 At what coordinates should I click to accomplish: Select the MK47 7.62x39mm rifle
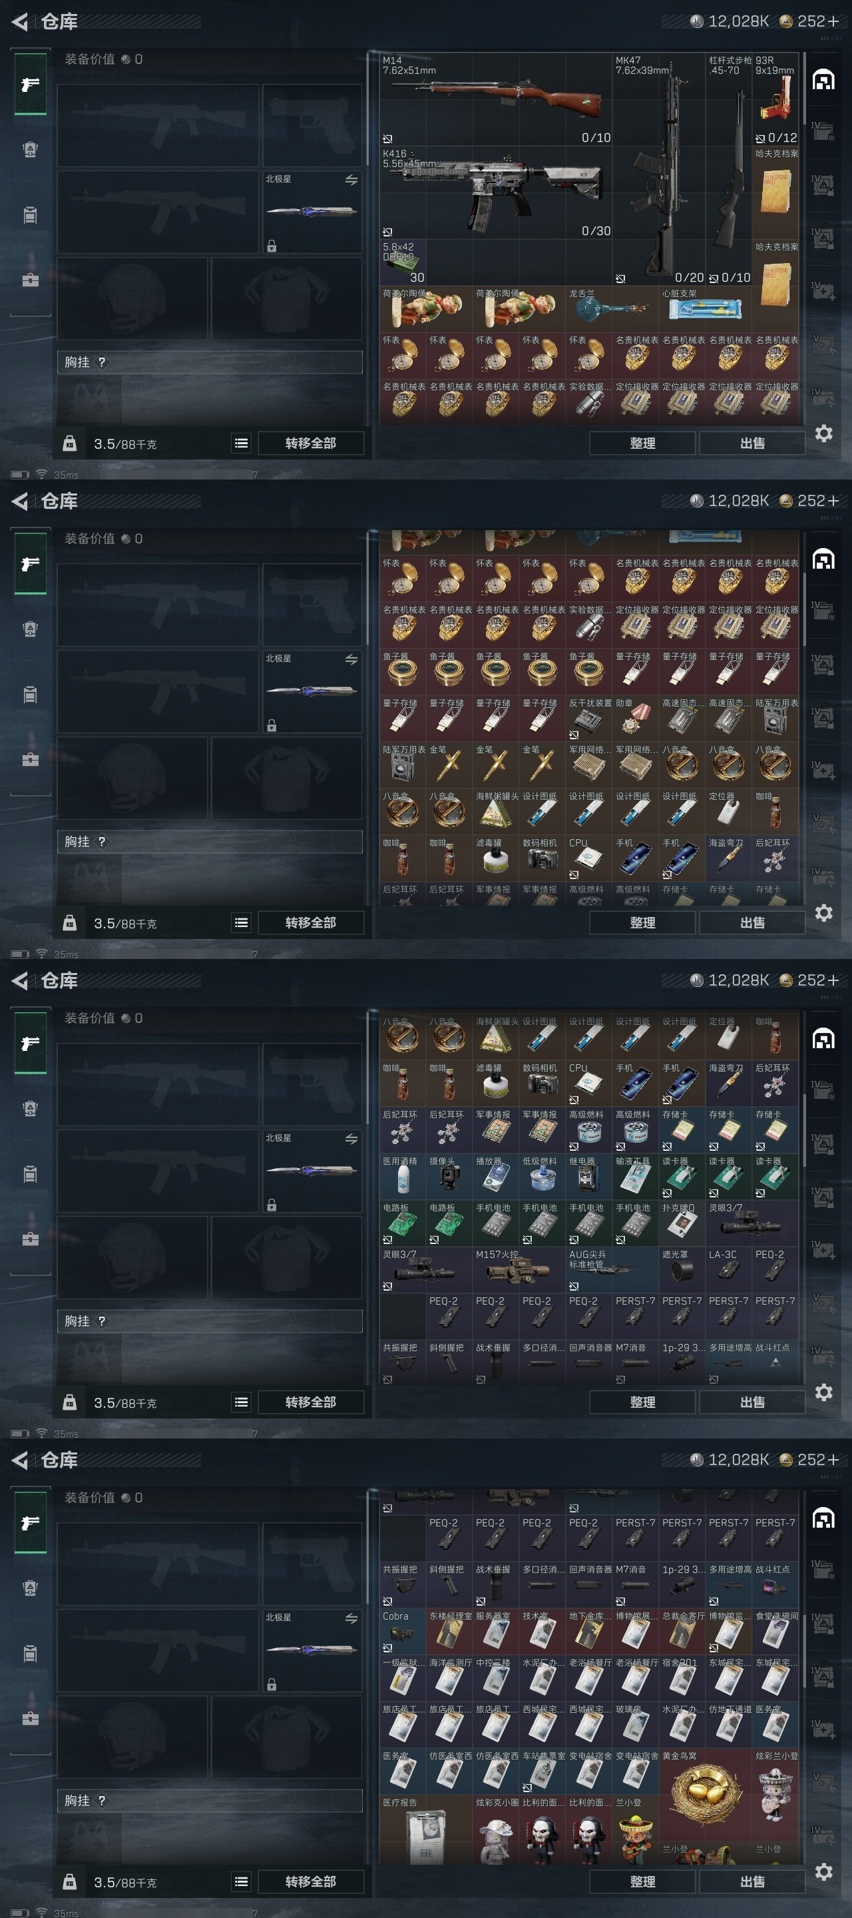(658, 170)
